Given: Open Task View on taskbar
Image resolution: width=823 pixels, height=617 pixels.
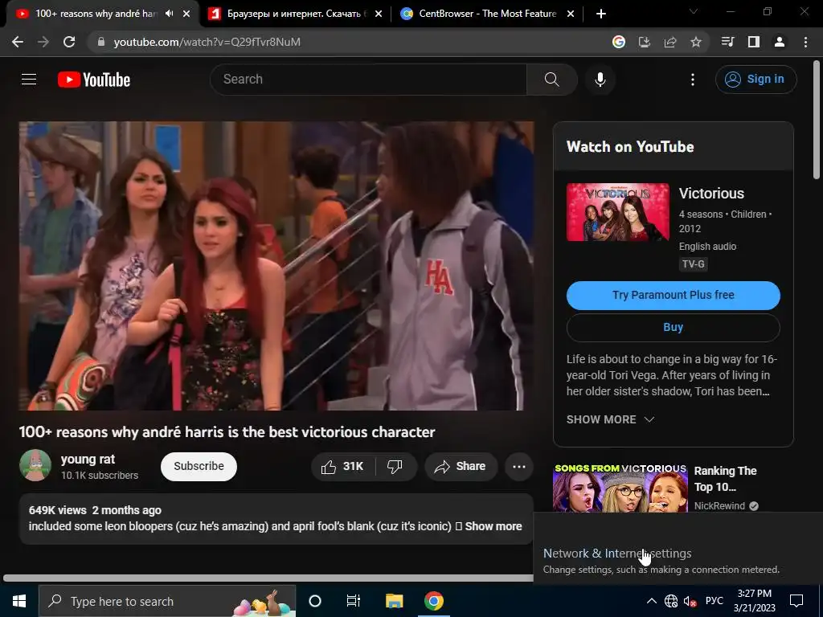Looking at the screenshot, I should click(x=354, y=601).
